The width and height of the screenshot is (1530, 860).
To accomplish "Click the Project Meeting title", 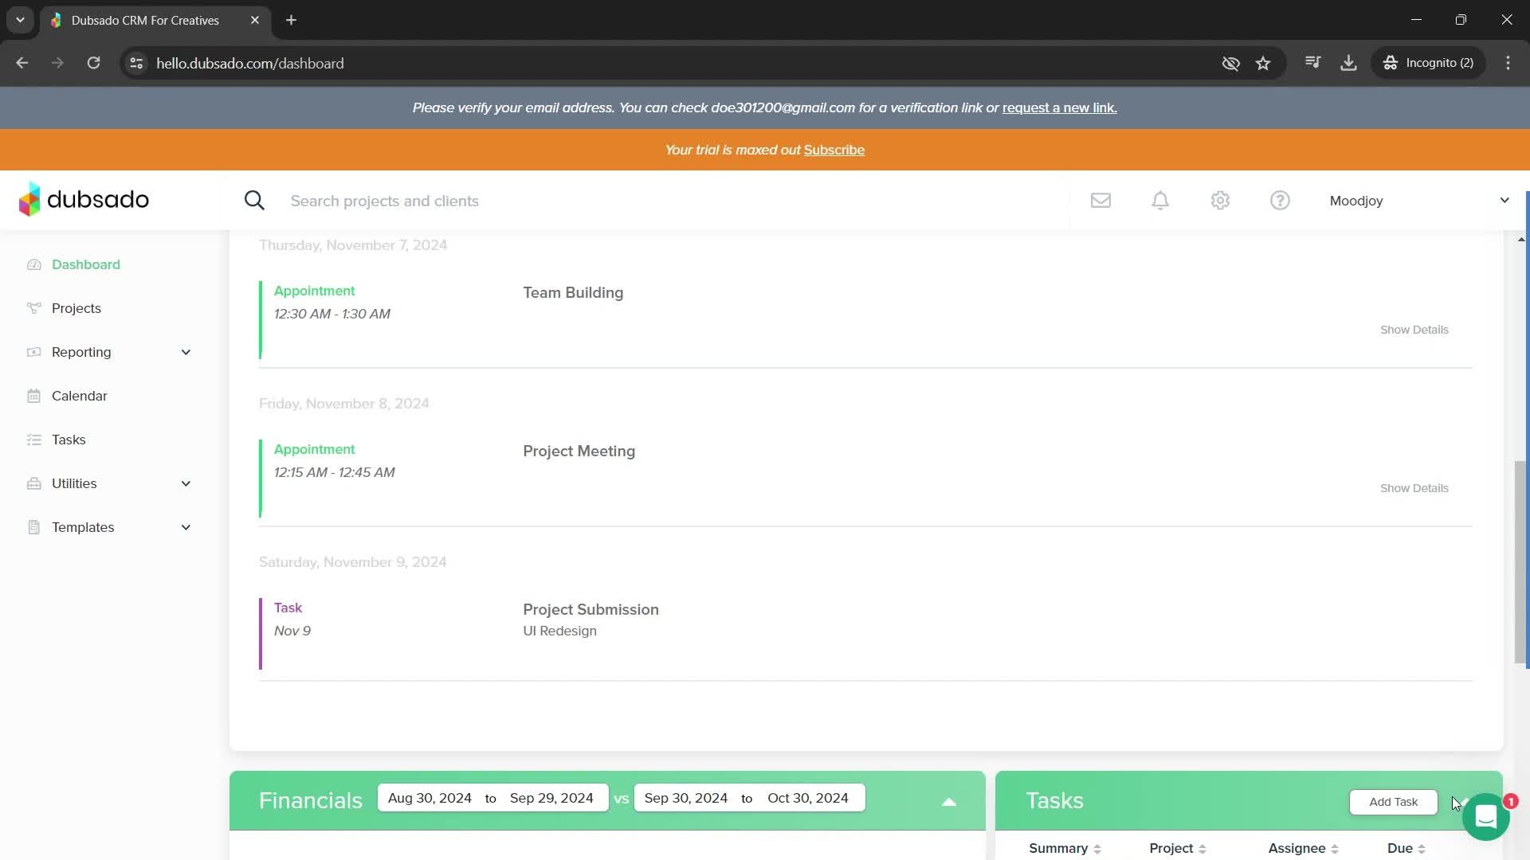I will point(579,451).
